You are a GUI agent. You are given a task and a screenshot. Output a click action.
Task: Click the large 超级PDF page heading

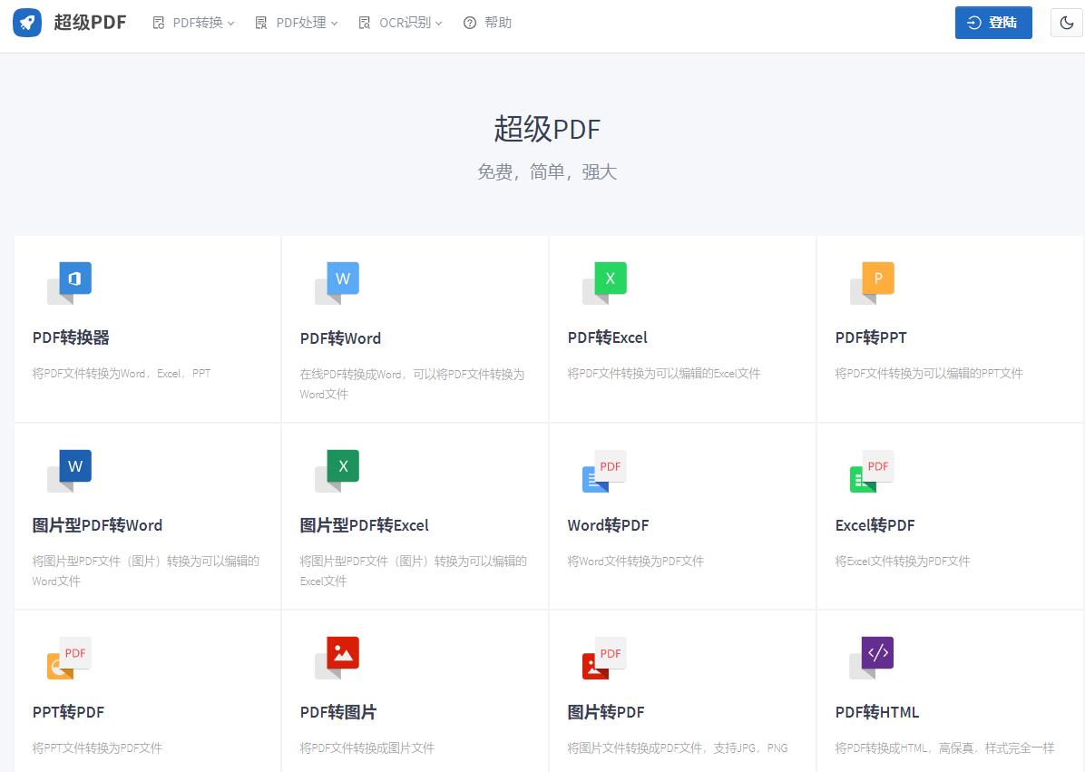tap(547, 129)
